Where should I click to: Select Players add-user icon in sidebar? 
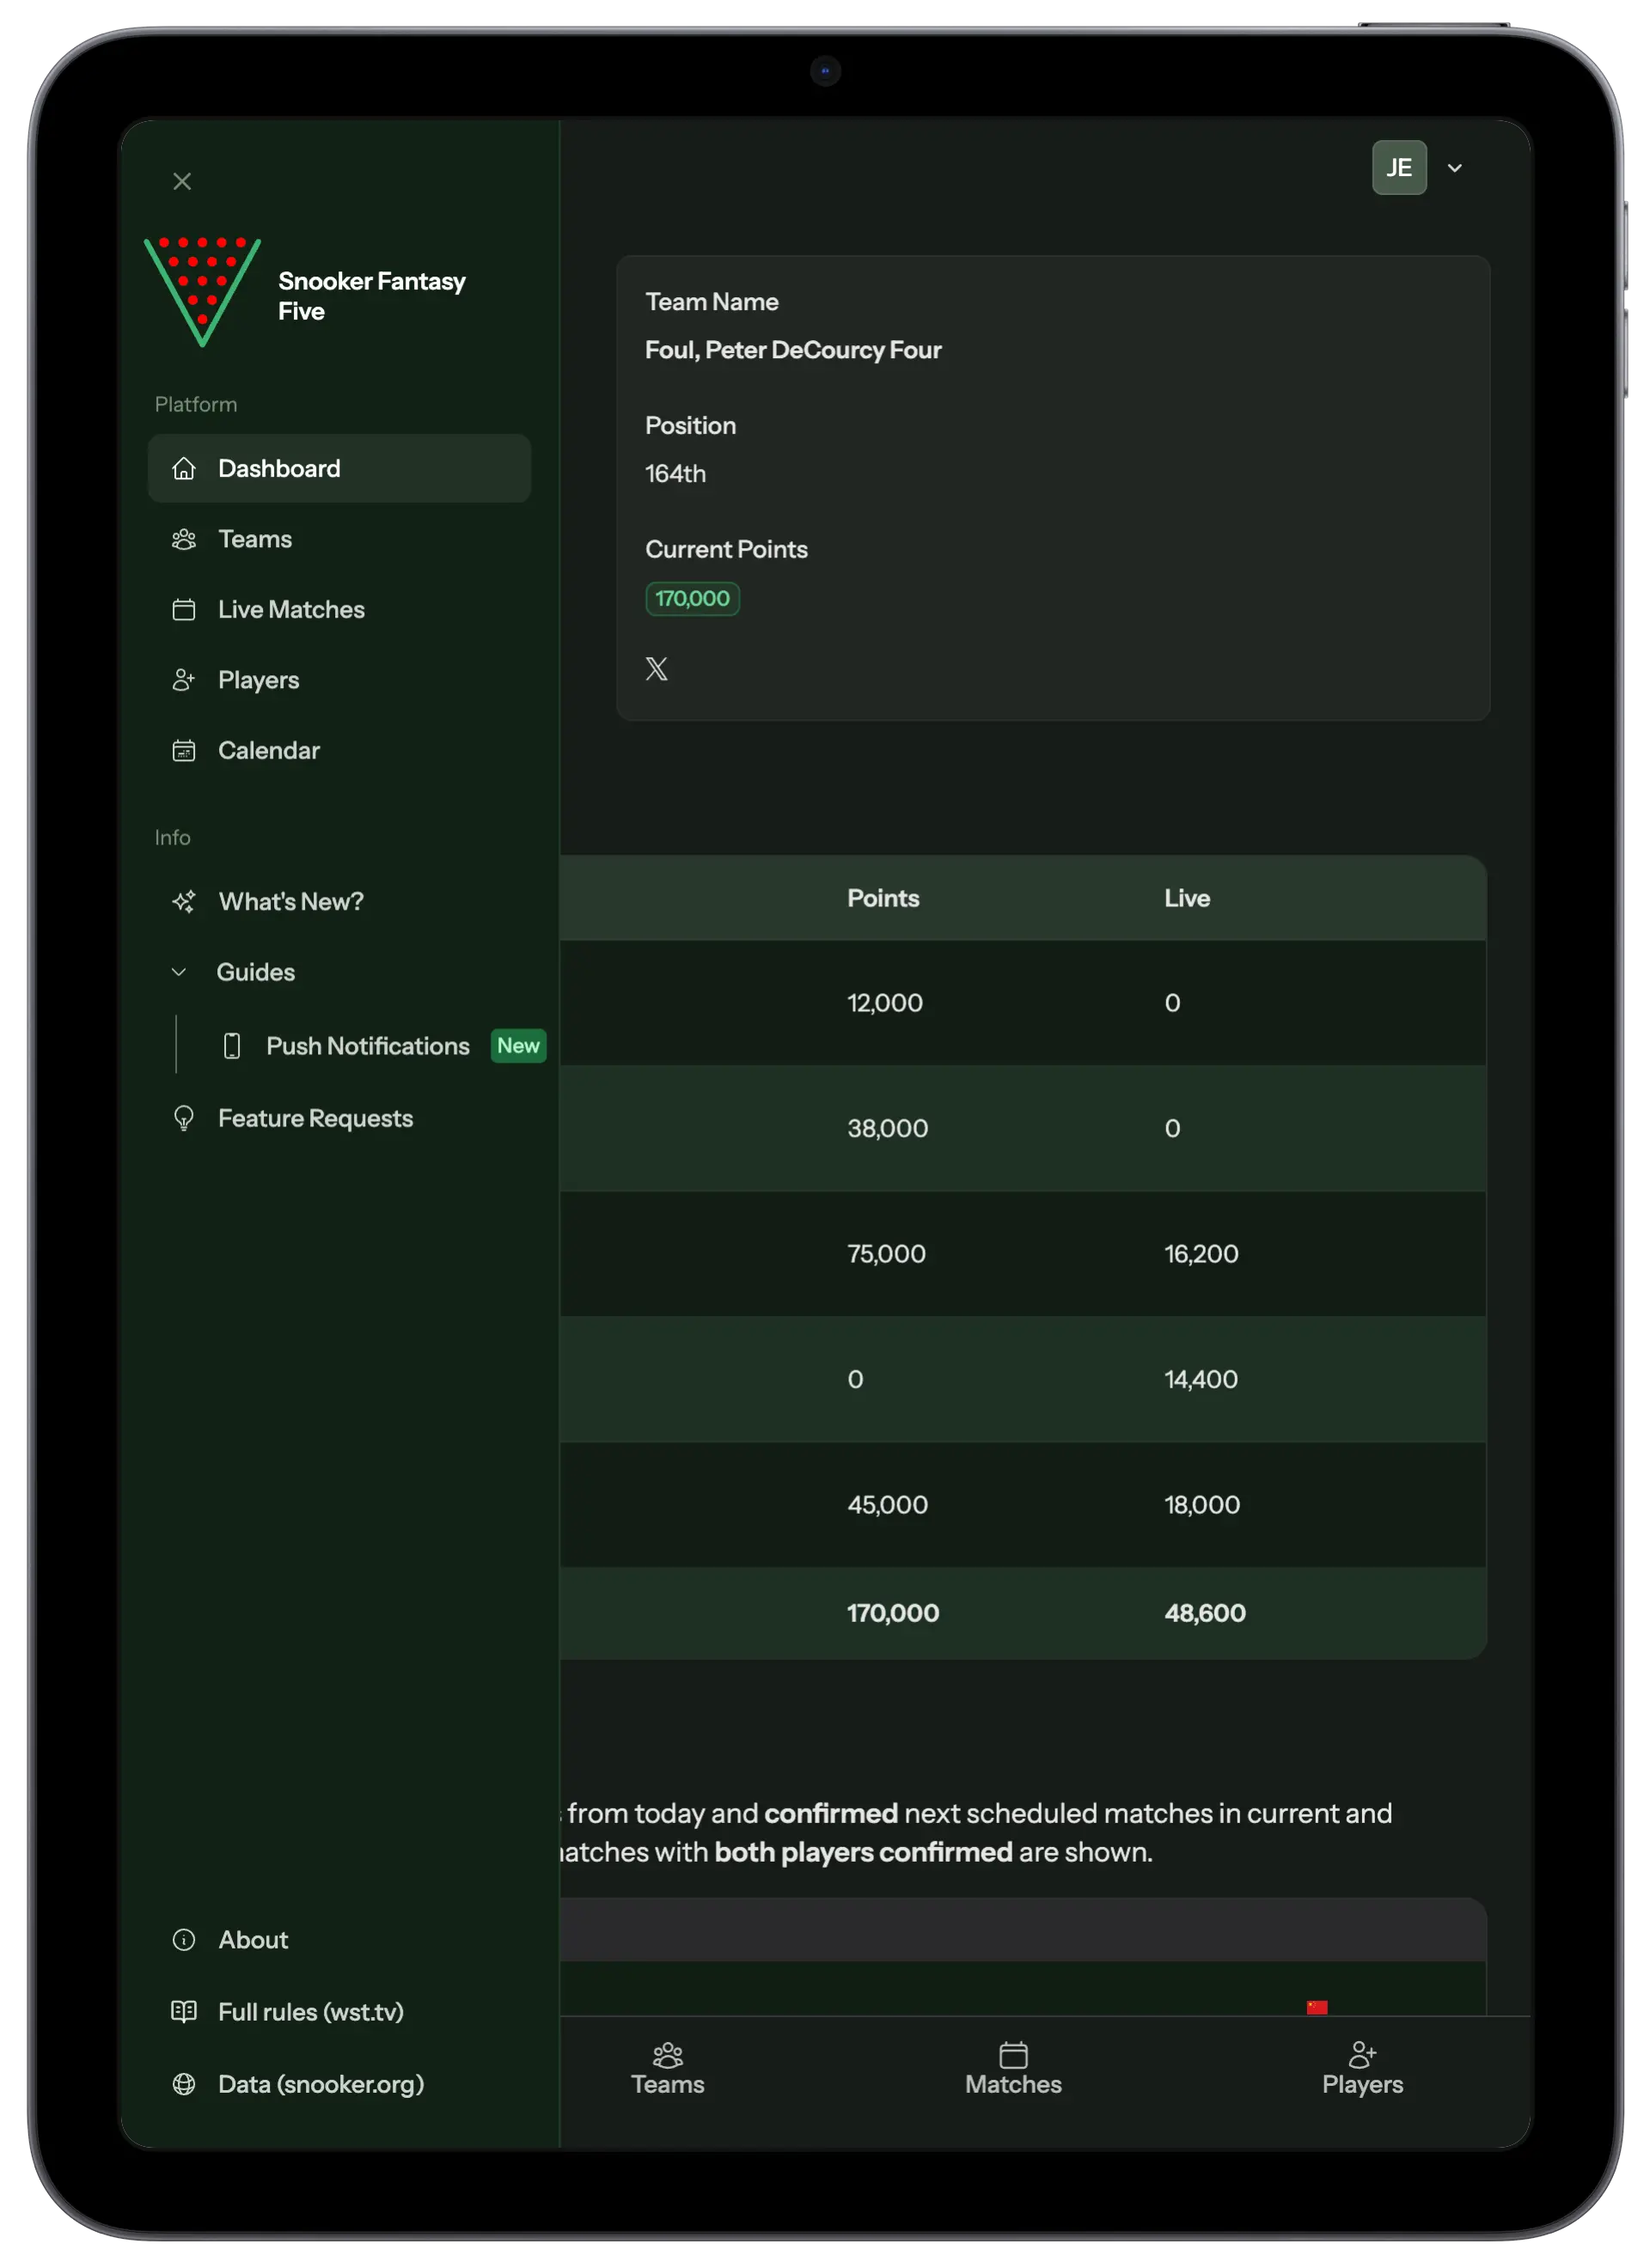(x=184, y=680)
